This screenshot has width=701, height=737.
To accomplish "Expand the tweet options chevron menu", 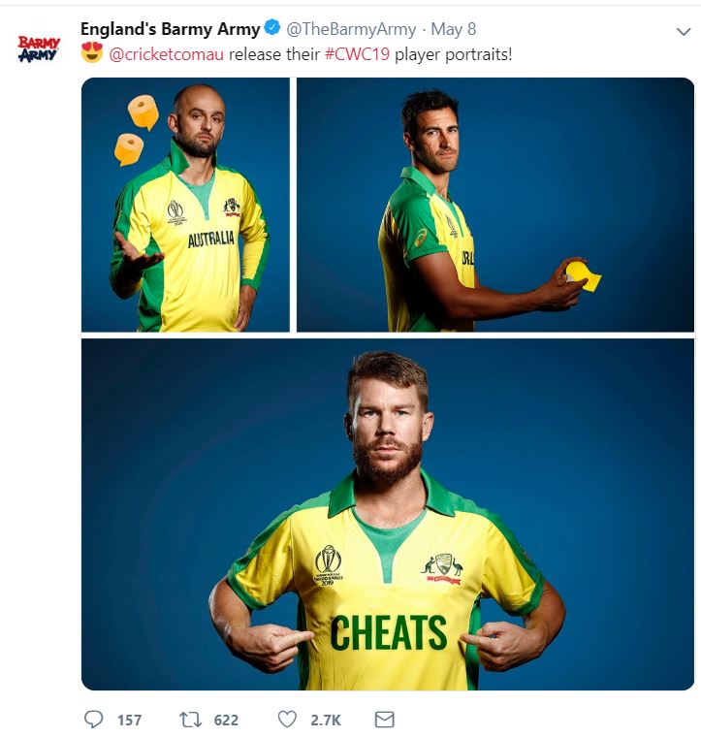I will click(x=683, y=31).
